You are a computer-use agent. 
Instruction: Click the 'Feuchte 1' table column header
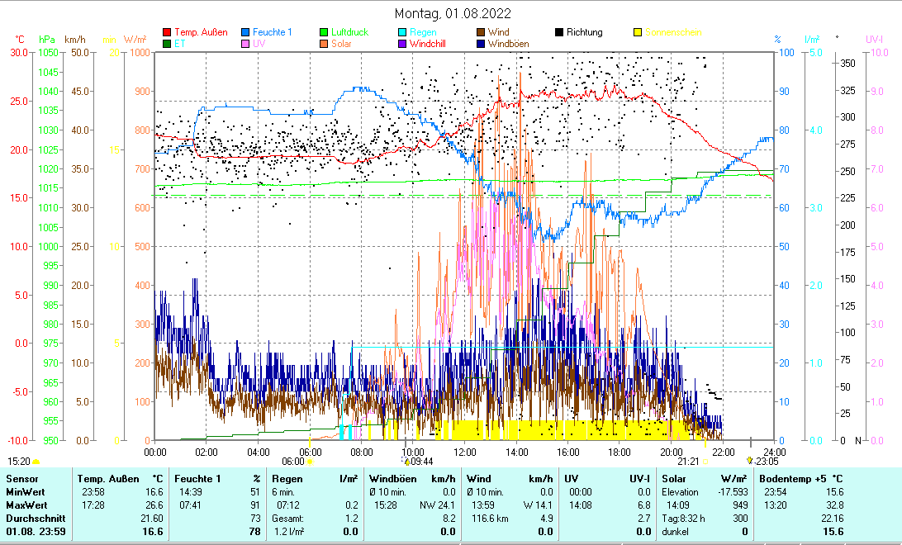click(198, 479)
